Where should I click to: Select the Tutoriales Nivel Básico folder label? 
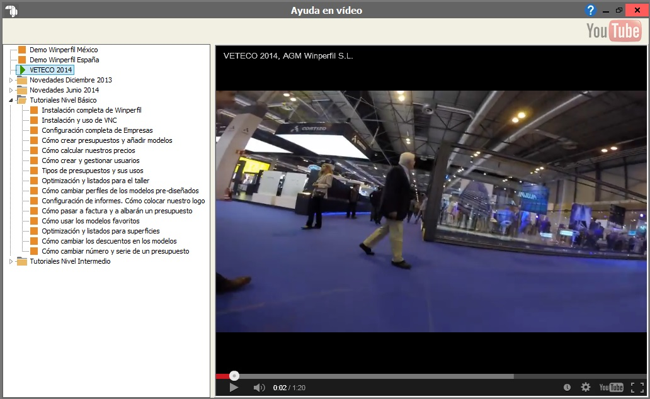click(63, 100)
